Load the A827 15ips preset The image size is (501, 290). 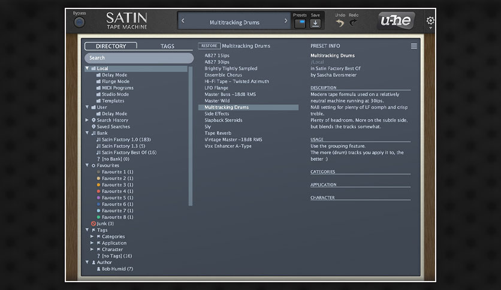tap(217, 56)
